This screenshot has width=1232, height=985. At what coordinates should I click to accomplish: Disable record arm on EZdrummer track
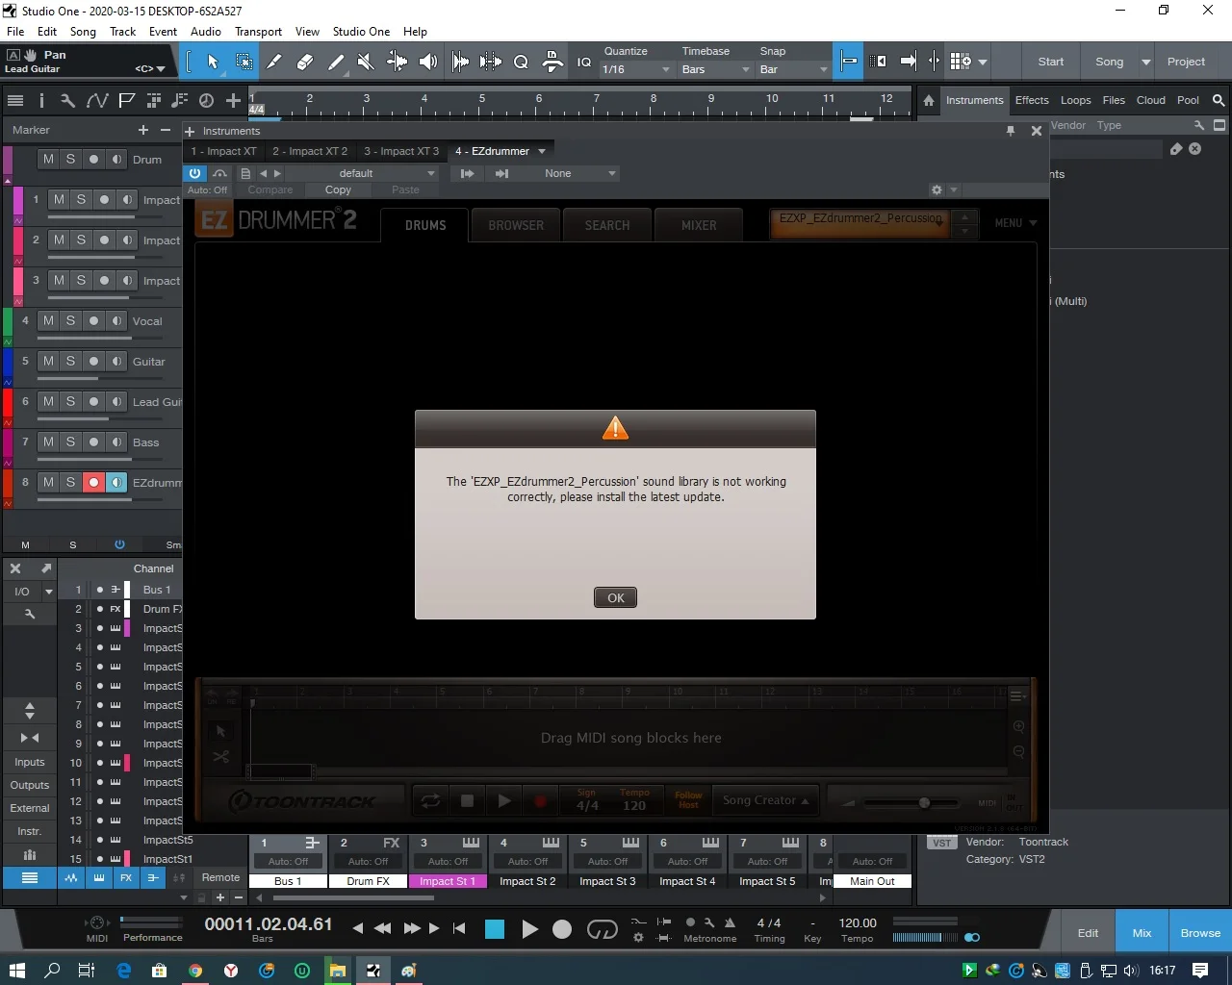[x=93, y=482]
